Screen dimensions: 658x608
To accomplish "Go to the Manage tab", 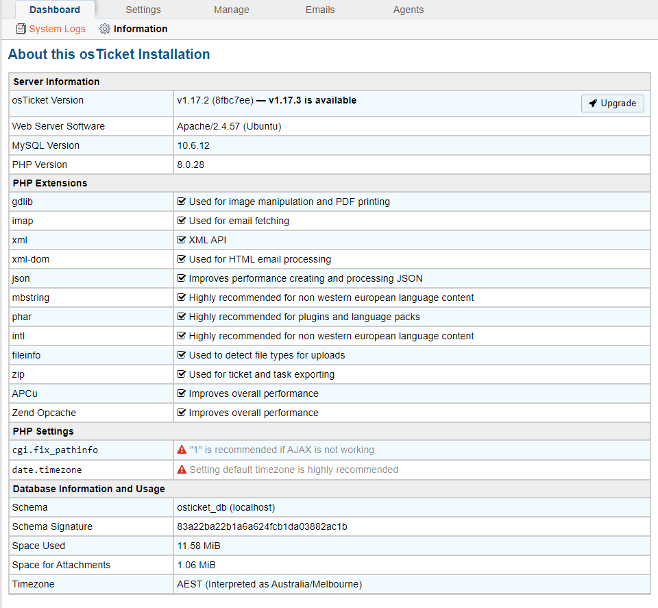I will tap(232, 10).
